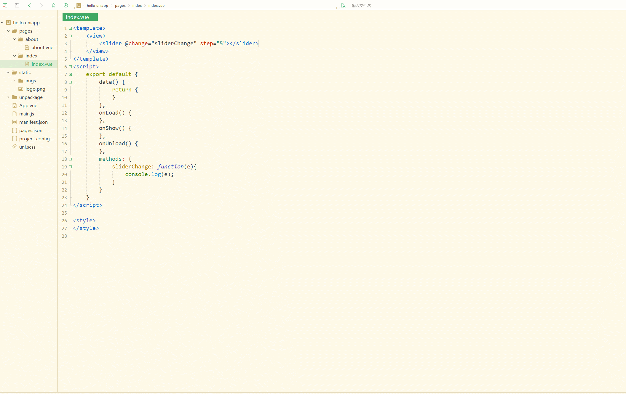This screenshot has height=394, width=626.
Task: Open logo.png from the static folder
Action: [35, 89]
